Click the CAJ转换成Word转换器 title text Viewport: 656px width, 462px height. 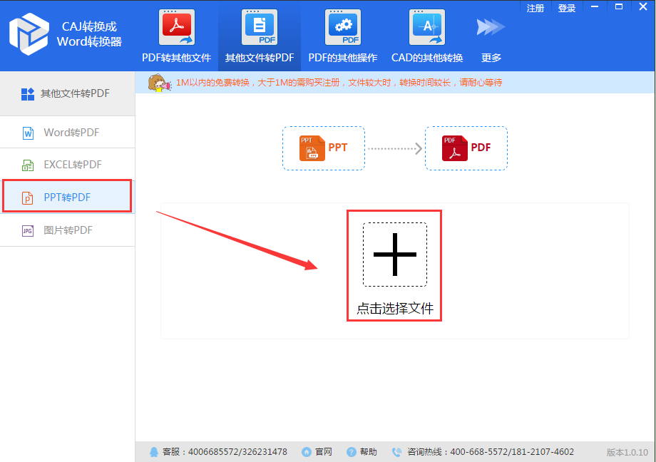(x=89, y=34)
